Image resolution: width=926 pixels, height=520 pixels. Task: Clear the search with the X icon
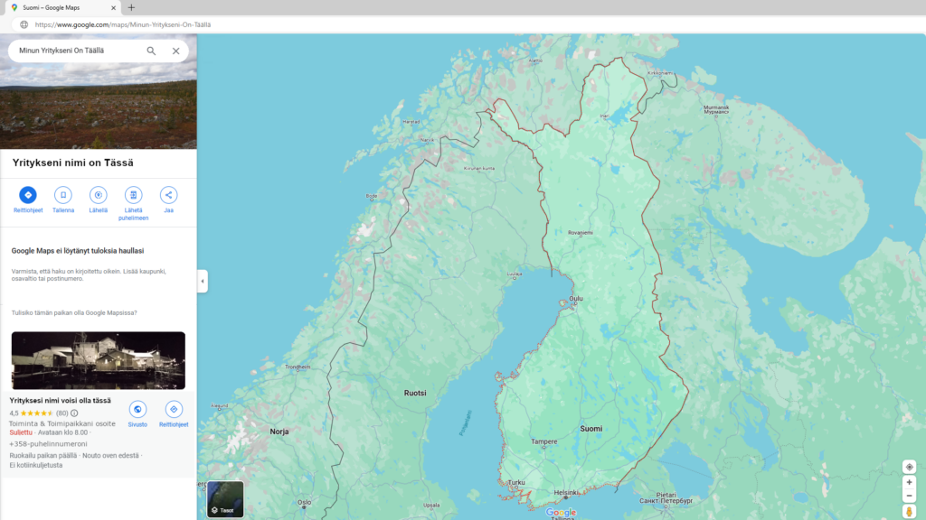[175, 51]
